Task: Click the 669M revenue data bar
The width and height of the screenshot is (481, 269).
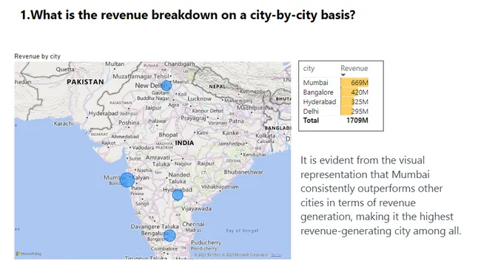Action: [354, 83]
